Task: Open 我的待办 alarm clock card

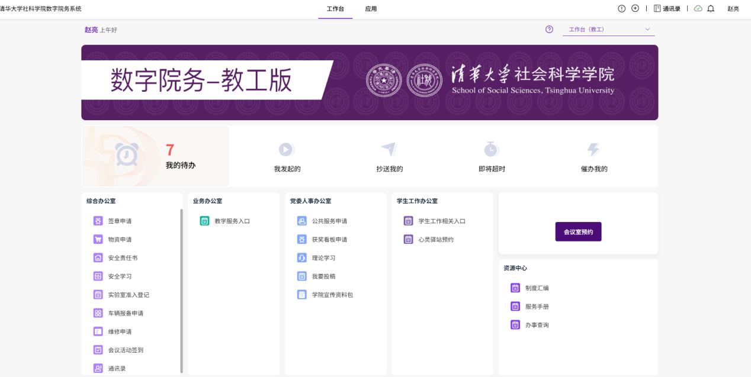Action: 155,156
